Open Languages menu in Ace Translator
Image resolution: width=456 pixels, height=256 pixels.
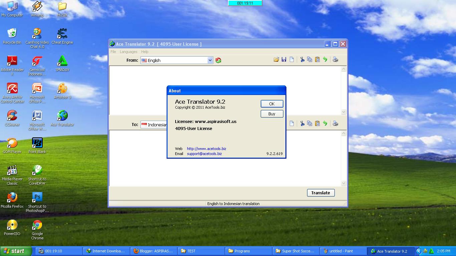pyautogui.click(x=129, y=52)
